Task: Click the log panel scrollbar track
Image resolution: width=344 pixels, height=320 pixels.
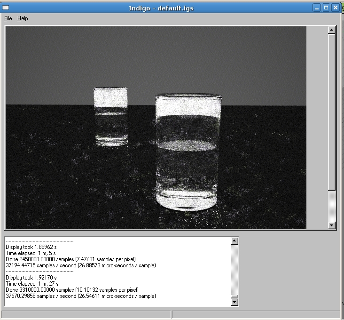Action: [x=235, y=268]
